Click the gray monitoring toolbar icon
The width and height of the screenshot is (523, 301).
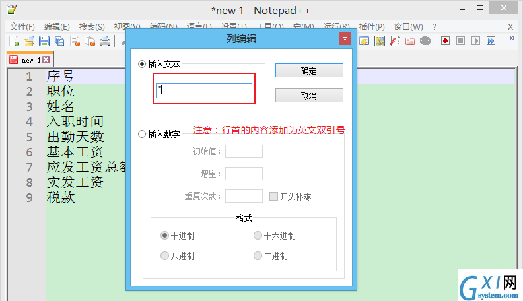pyautogui.click(x=425, y=41)
